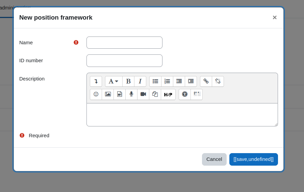Toggle the show more toolbar buttons icon
Screen dimensions: 304x192
coord(96,81)
